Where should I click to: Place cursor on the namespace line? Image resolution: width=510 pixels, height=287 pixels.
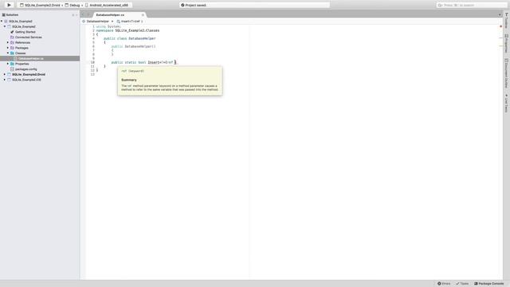(x=127, y=30)
